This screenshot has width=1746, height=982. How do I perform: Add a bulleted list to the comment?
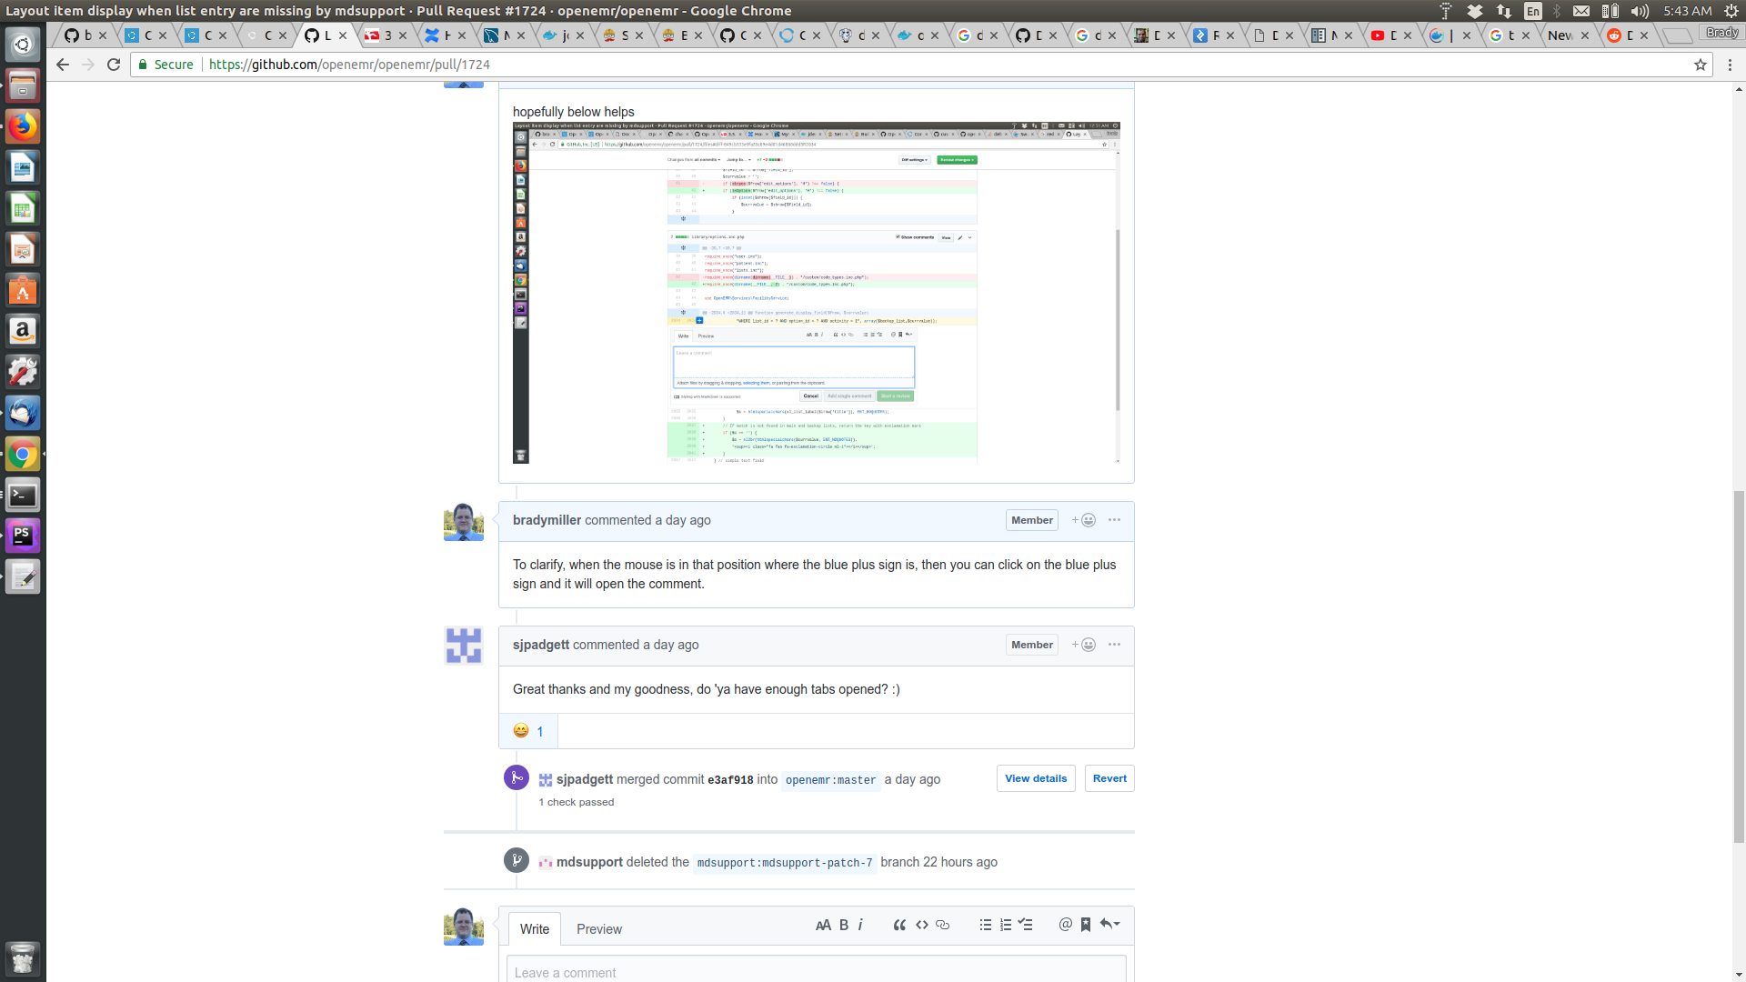(985, 924)
